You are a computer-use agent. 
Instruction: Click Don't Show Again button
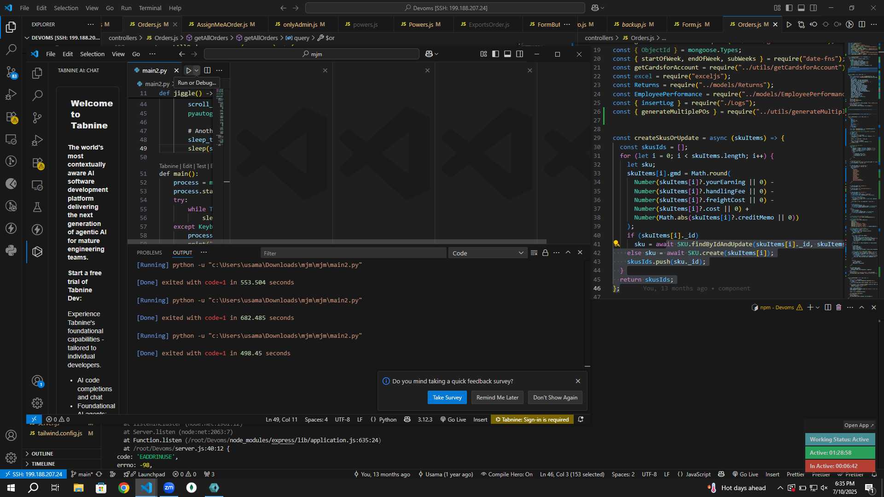[x=555, y=398]
